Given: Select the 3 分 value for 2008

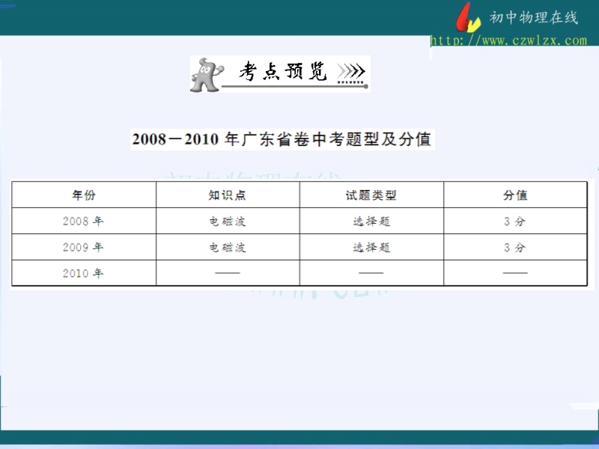Looking at the screenshot, I should tap(515, 222).
